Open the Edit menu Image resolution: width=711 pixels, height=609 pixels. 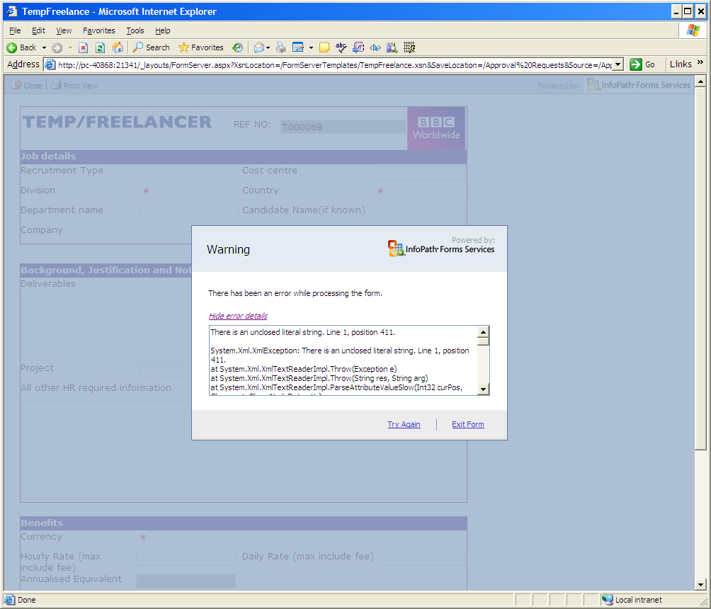38,30
